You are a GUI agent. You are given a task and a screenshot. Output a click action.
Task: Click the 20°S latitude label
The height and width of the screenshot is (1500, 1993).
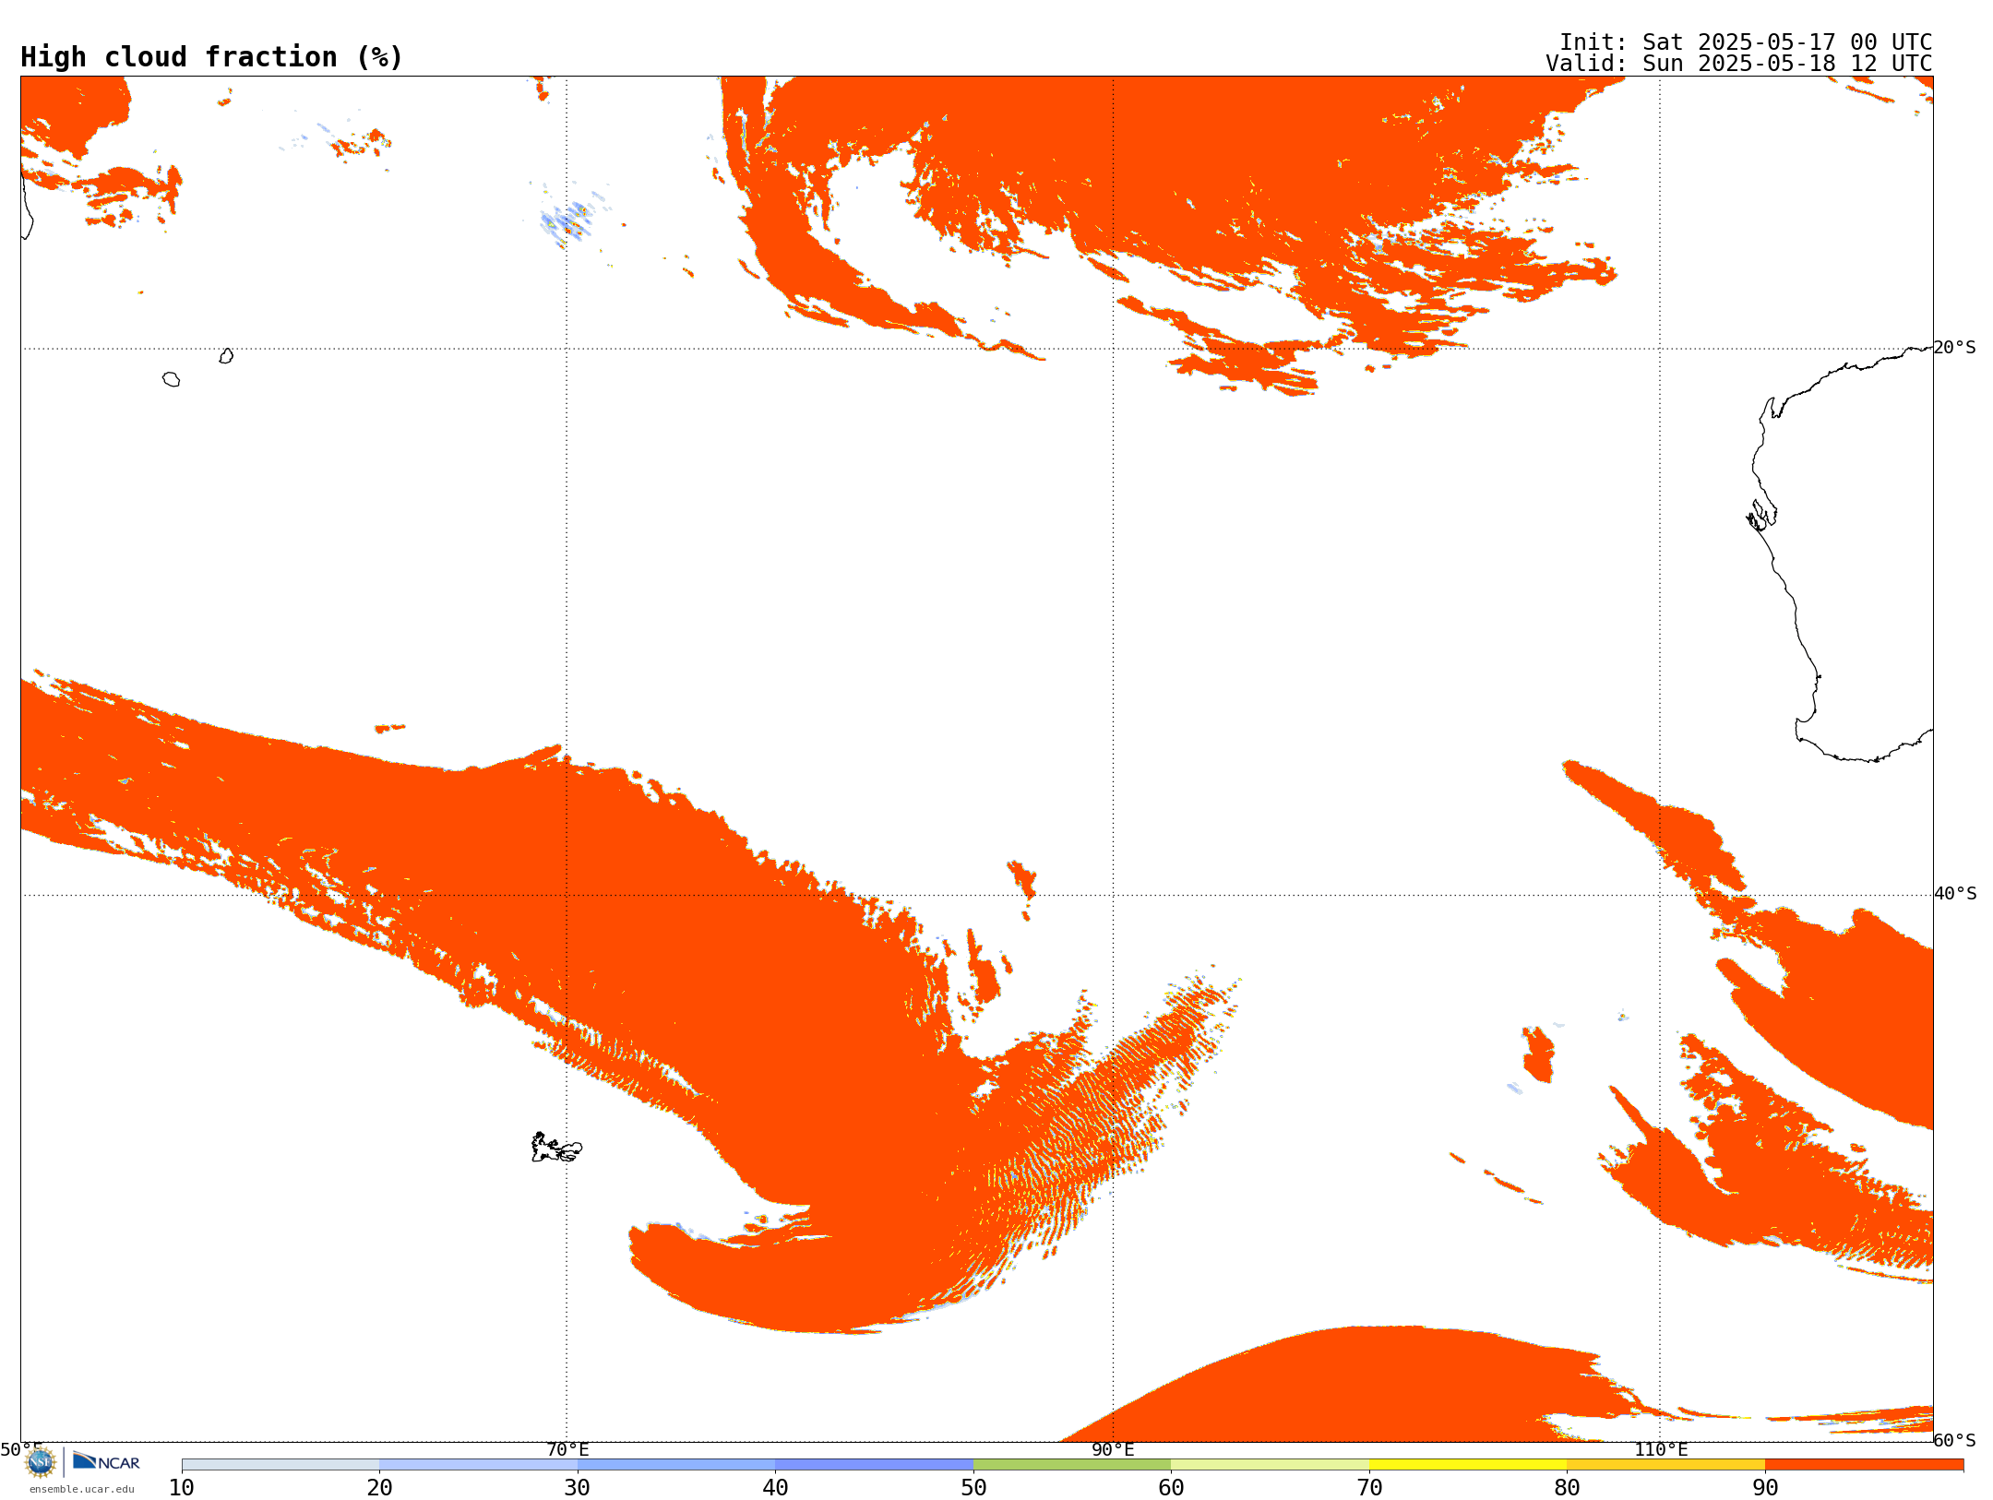tap(1955, 348)
